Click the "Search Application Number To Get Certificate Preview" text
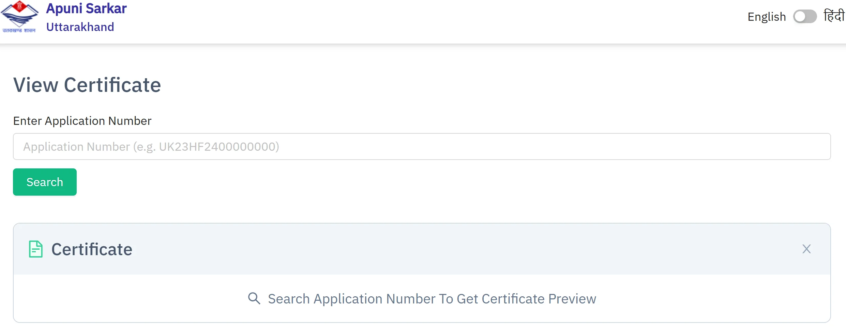This screenshot has width=846, height=330. [432, 299]
